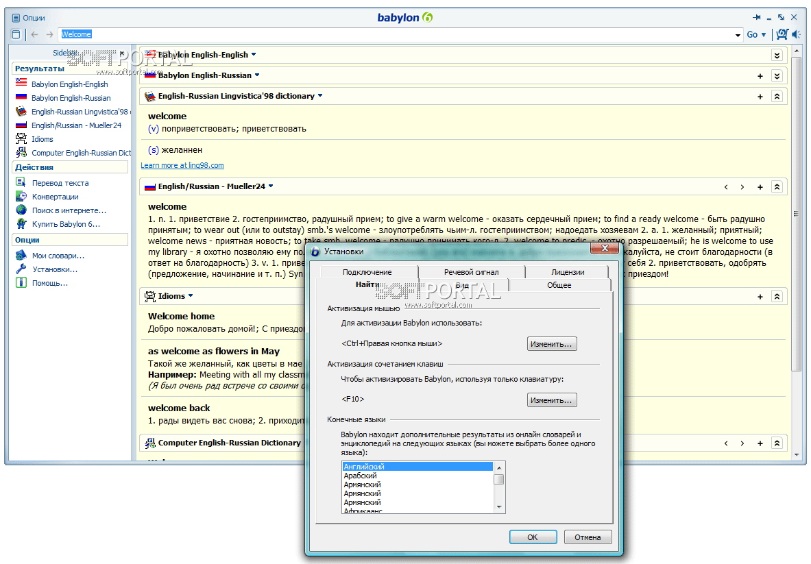The height and width of the screenshot is (564, 811).
Task: Click the Welcome search input field
Action: pos(396,35)
